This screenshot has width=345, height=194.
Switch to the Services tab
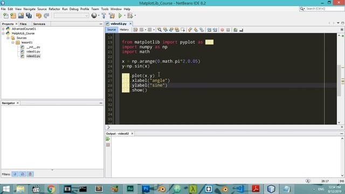point(39,24)
